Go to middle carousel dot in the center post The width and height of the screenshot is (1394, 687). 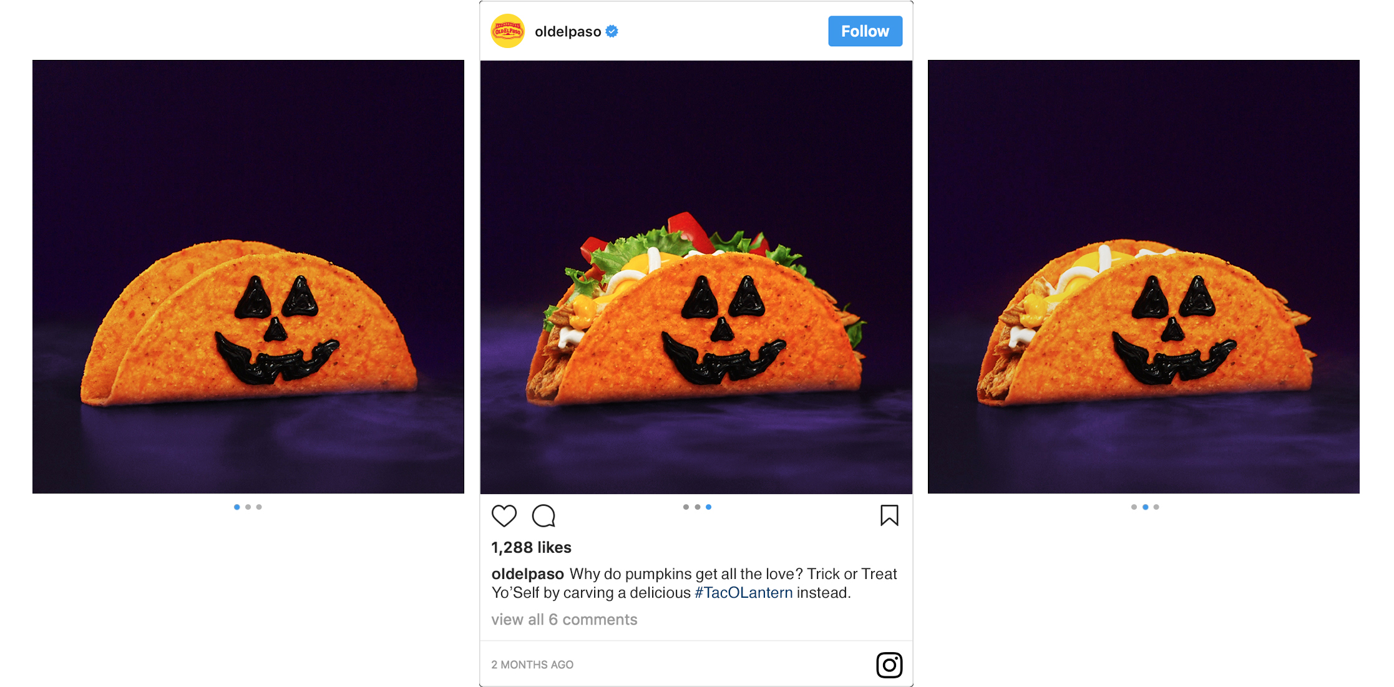point(697,507)
